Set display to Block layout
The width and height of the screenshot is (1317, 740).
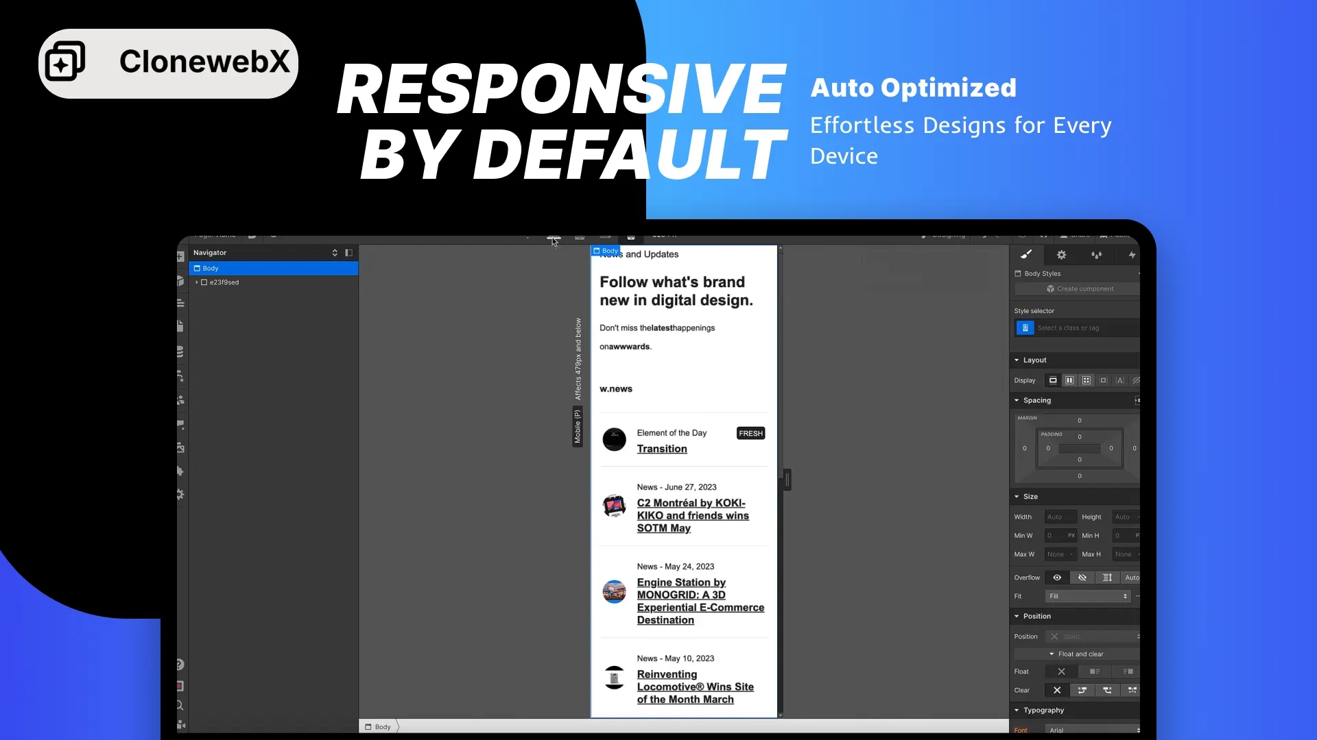1053,380
